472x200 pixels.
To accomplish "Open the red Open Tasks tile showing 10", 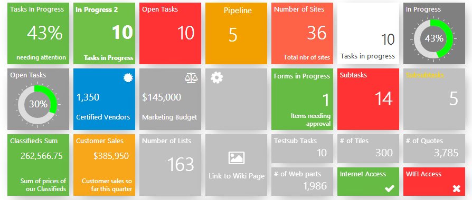I will click(170, 33).
